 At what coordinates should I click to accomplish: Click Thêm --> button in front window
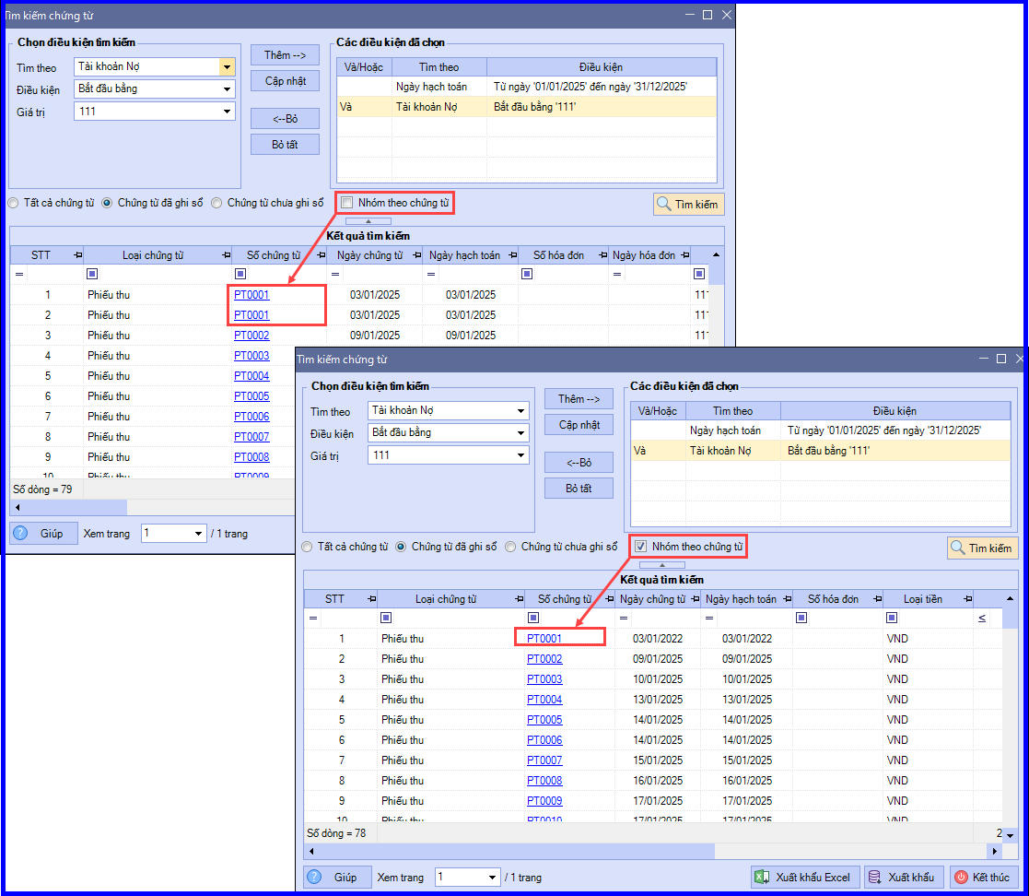tap(579, 399)
